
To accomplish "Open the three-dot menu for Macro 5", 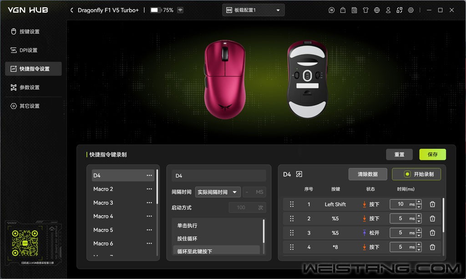I will [149, 230].
